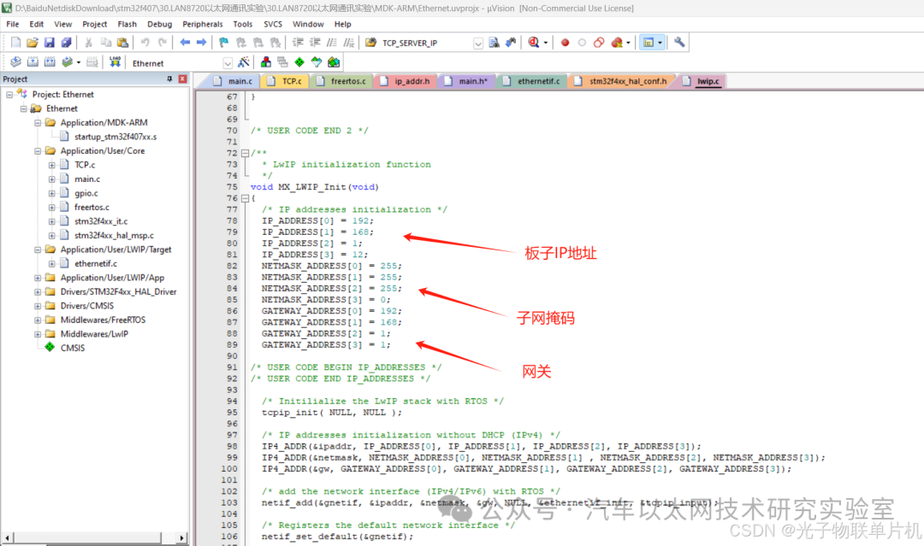Undo the last edit
924x546 pixels.
[145, 42]
